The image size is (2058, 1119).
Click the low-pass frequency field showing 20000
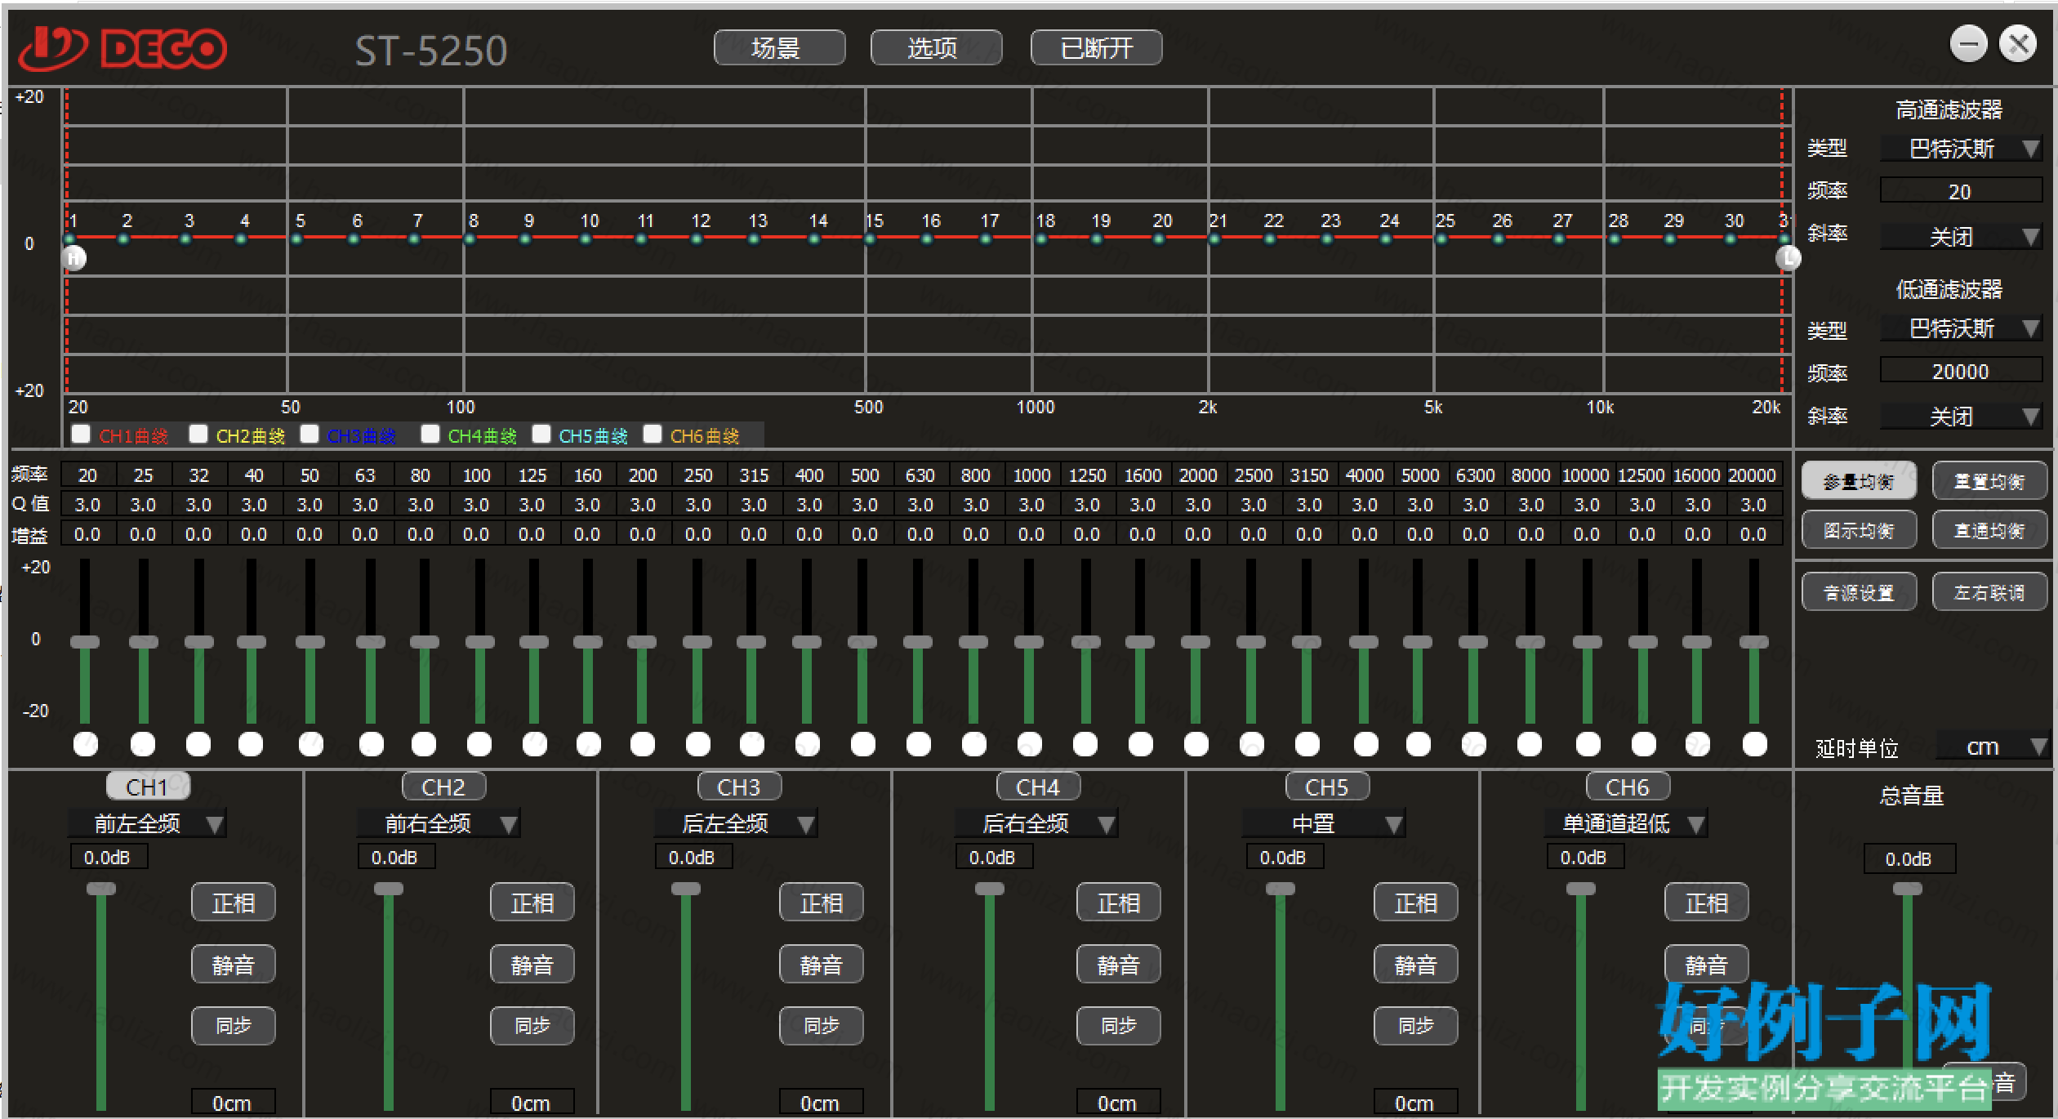pos(1961,371)
